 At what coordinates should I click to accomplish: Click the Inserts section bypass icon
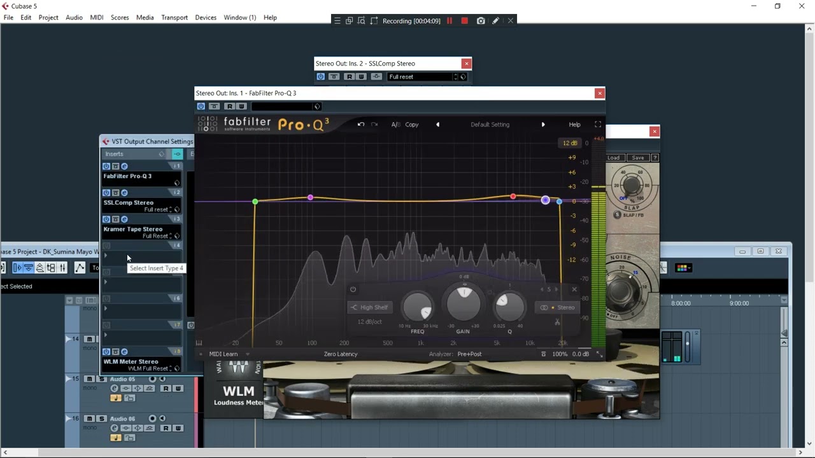click(x=178, y=154)
